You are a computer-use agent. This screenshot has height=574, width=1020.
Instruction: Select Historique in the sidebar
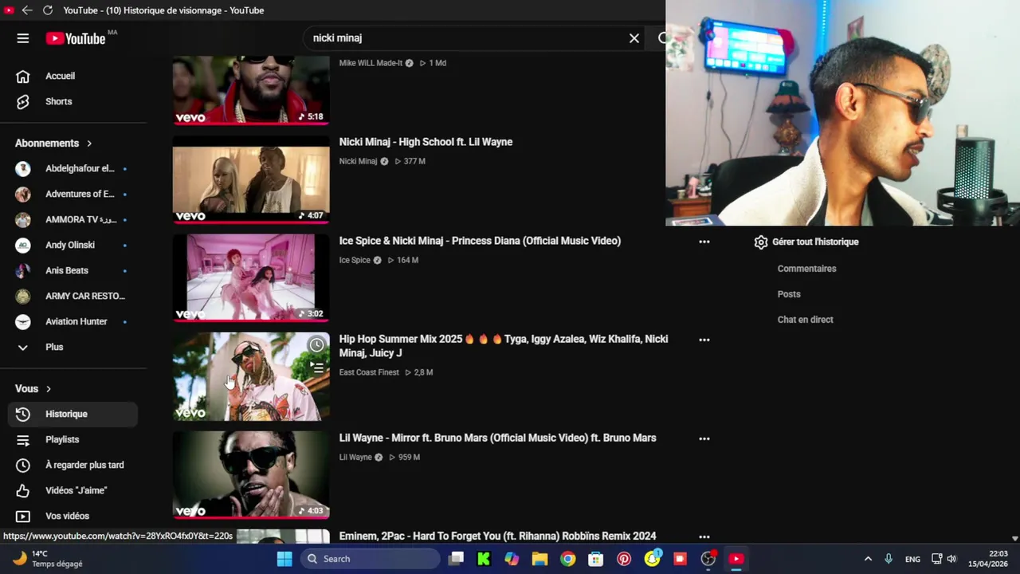(x=73, y=414)
